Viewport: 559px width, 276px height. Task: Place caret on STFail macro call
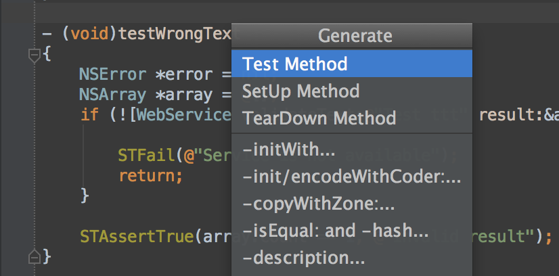147,156
